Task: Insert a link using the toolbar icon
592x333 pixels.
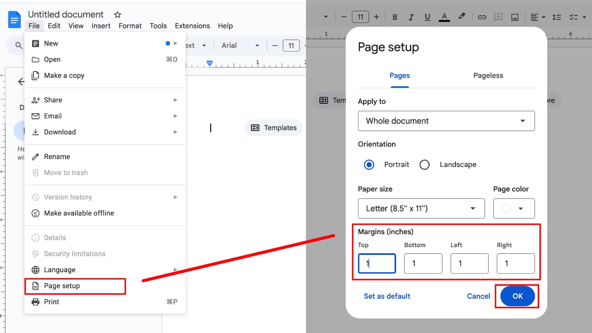Action: point(481,17)
